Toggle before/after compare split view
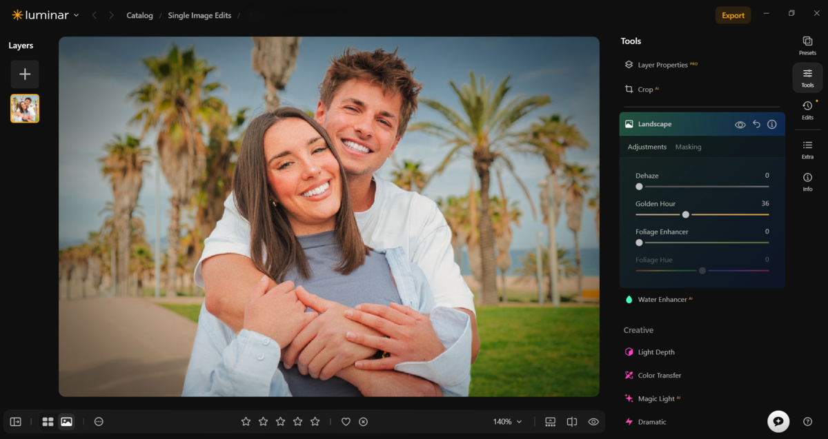Screen dimensions: 828x439 [572, 422]
